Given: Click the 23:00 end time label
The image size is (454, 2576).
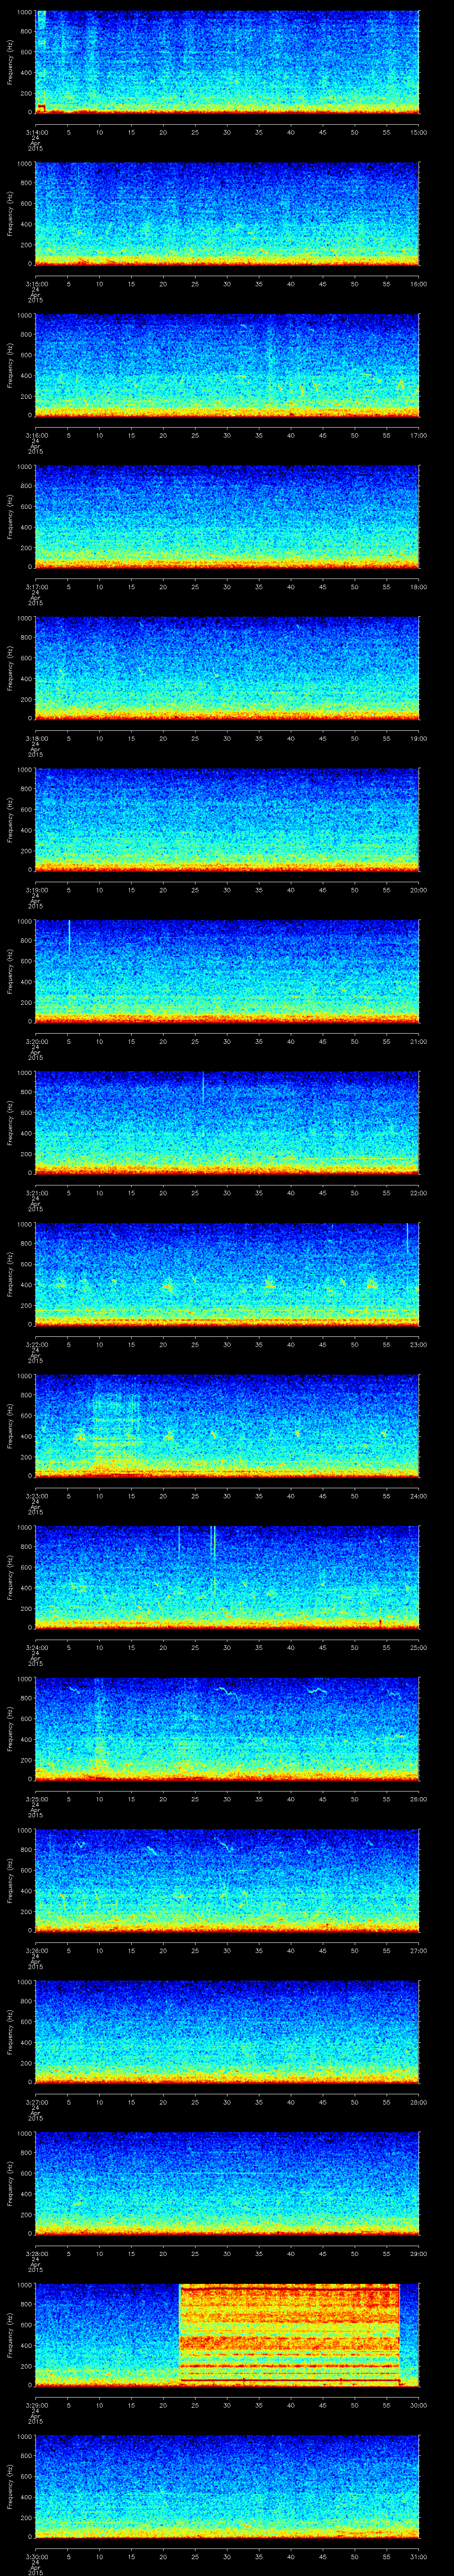Looking at the screenshot, I should 418,1345.
